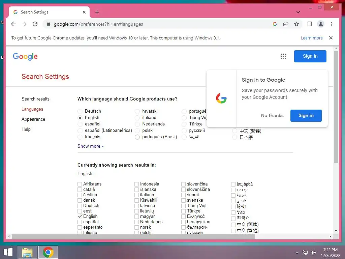Select italiano radio button

pyautogui.click(x=137, y=118)
